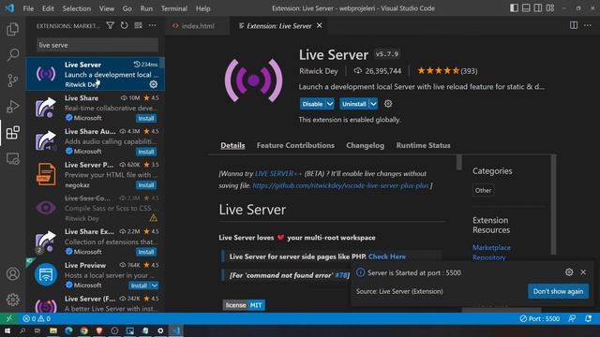Switch to the index.html editor tab

197,26
